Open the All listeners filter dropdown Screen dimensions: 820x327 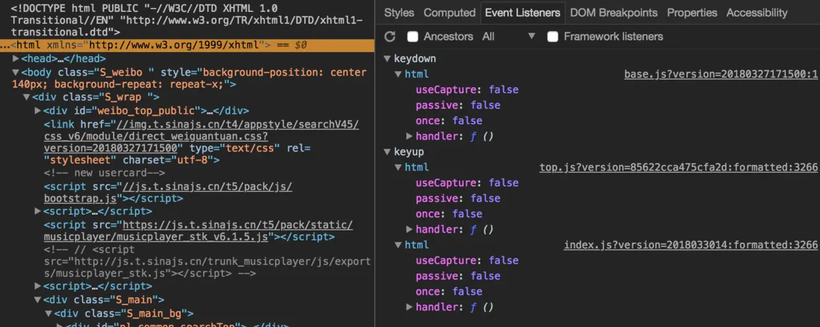509,36
